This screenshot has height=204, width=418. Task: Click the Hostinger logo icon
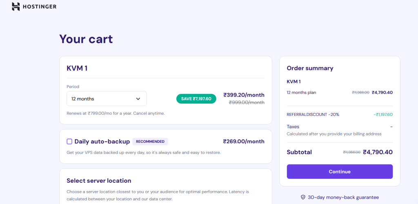coord(16,7)
